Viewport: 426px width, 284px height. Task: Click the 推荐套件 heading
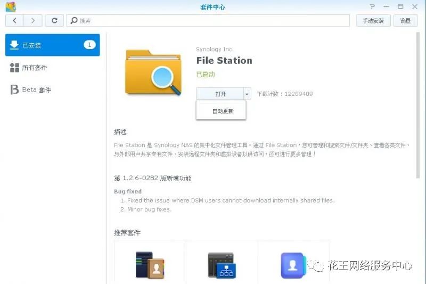coord(127,233)
